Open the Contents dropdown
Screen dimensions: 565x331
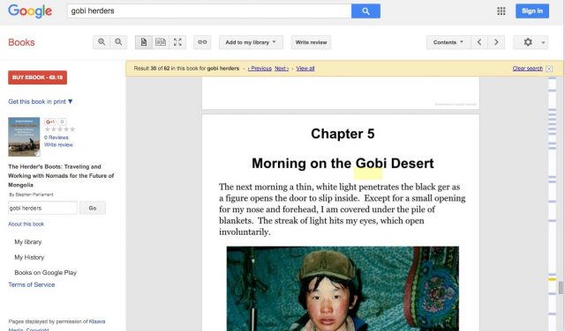[x=448, y=42]
